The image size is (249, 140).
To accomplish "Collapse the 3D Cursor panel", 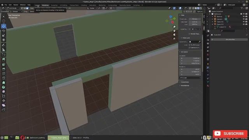I will point(184,52).
